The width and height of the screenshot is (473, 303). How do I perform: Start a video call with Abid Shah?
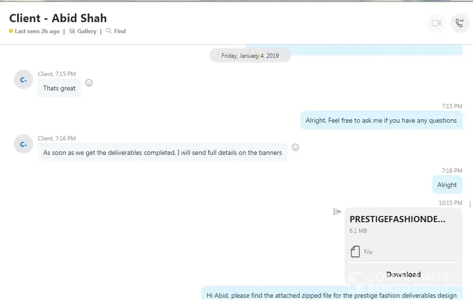point(436,23)
